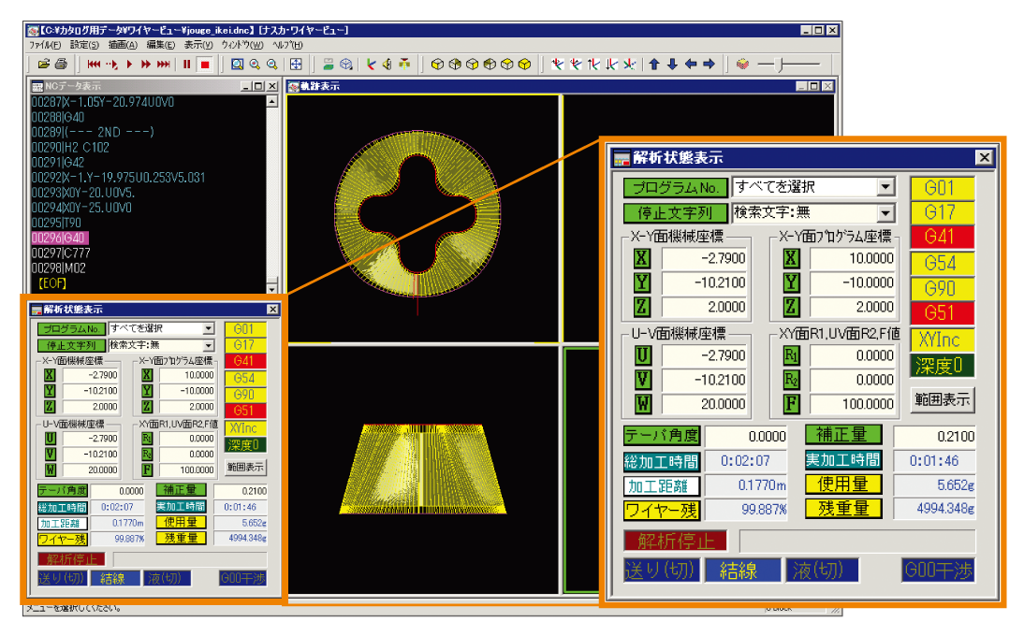Open the 設定(S) menu
Viewport: 1024px width, 636px height.
pos(85,45)
